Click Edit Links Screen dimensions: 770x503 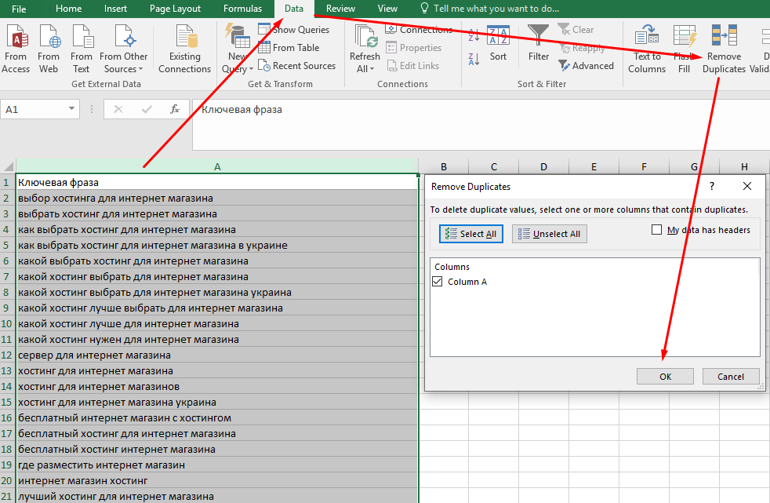click(x=412, y=66)
